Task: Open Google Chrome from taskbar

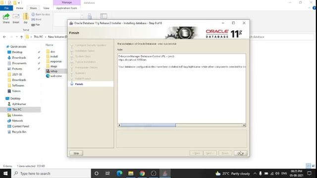Action: click(x=142, y=174)
